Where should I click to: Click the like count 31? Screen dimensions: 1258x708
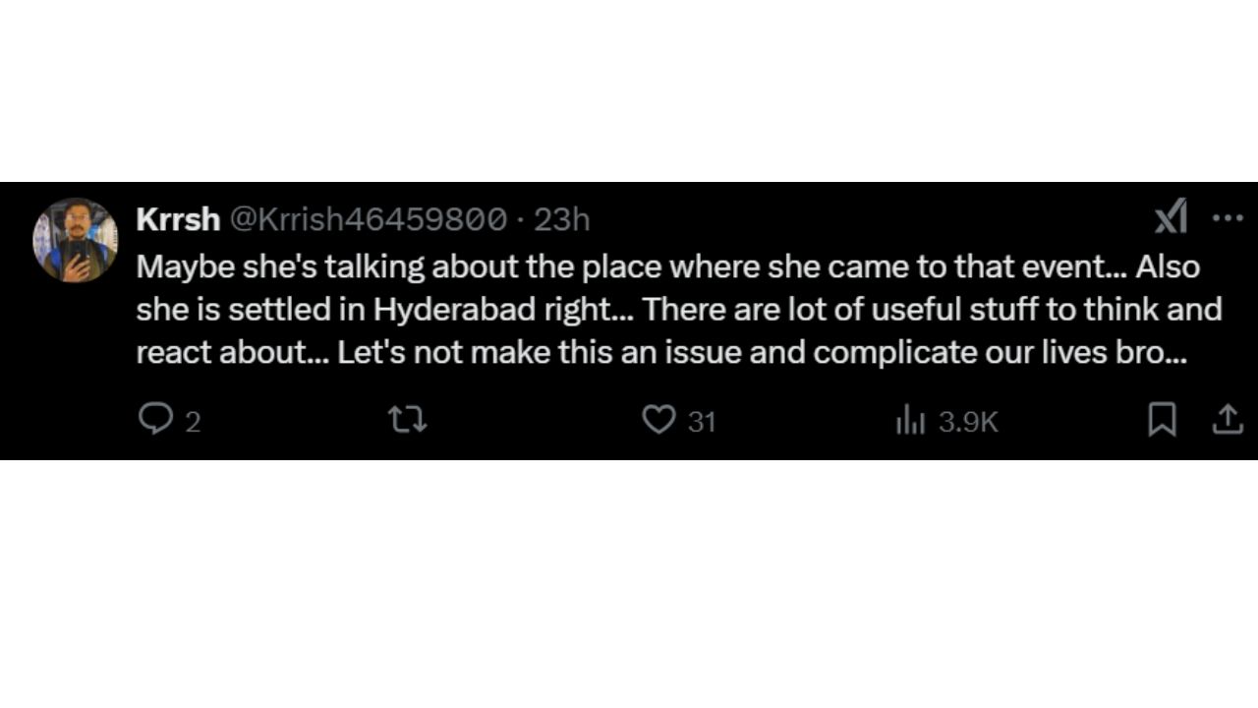[x=701, y=422]
